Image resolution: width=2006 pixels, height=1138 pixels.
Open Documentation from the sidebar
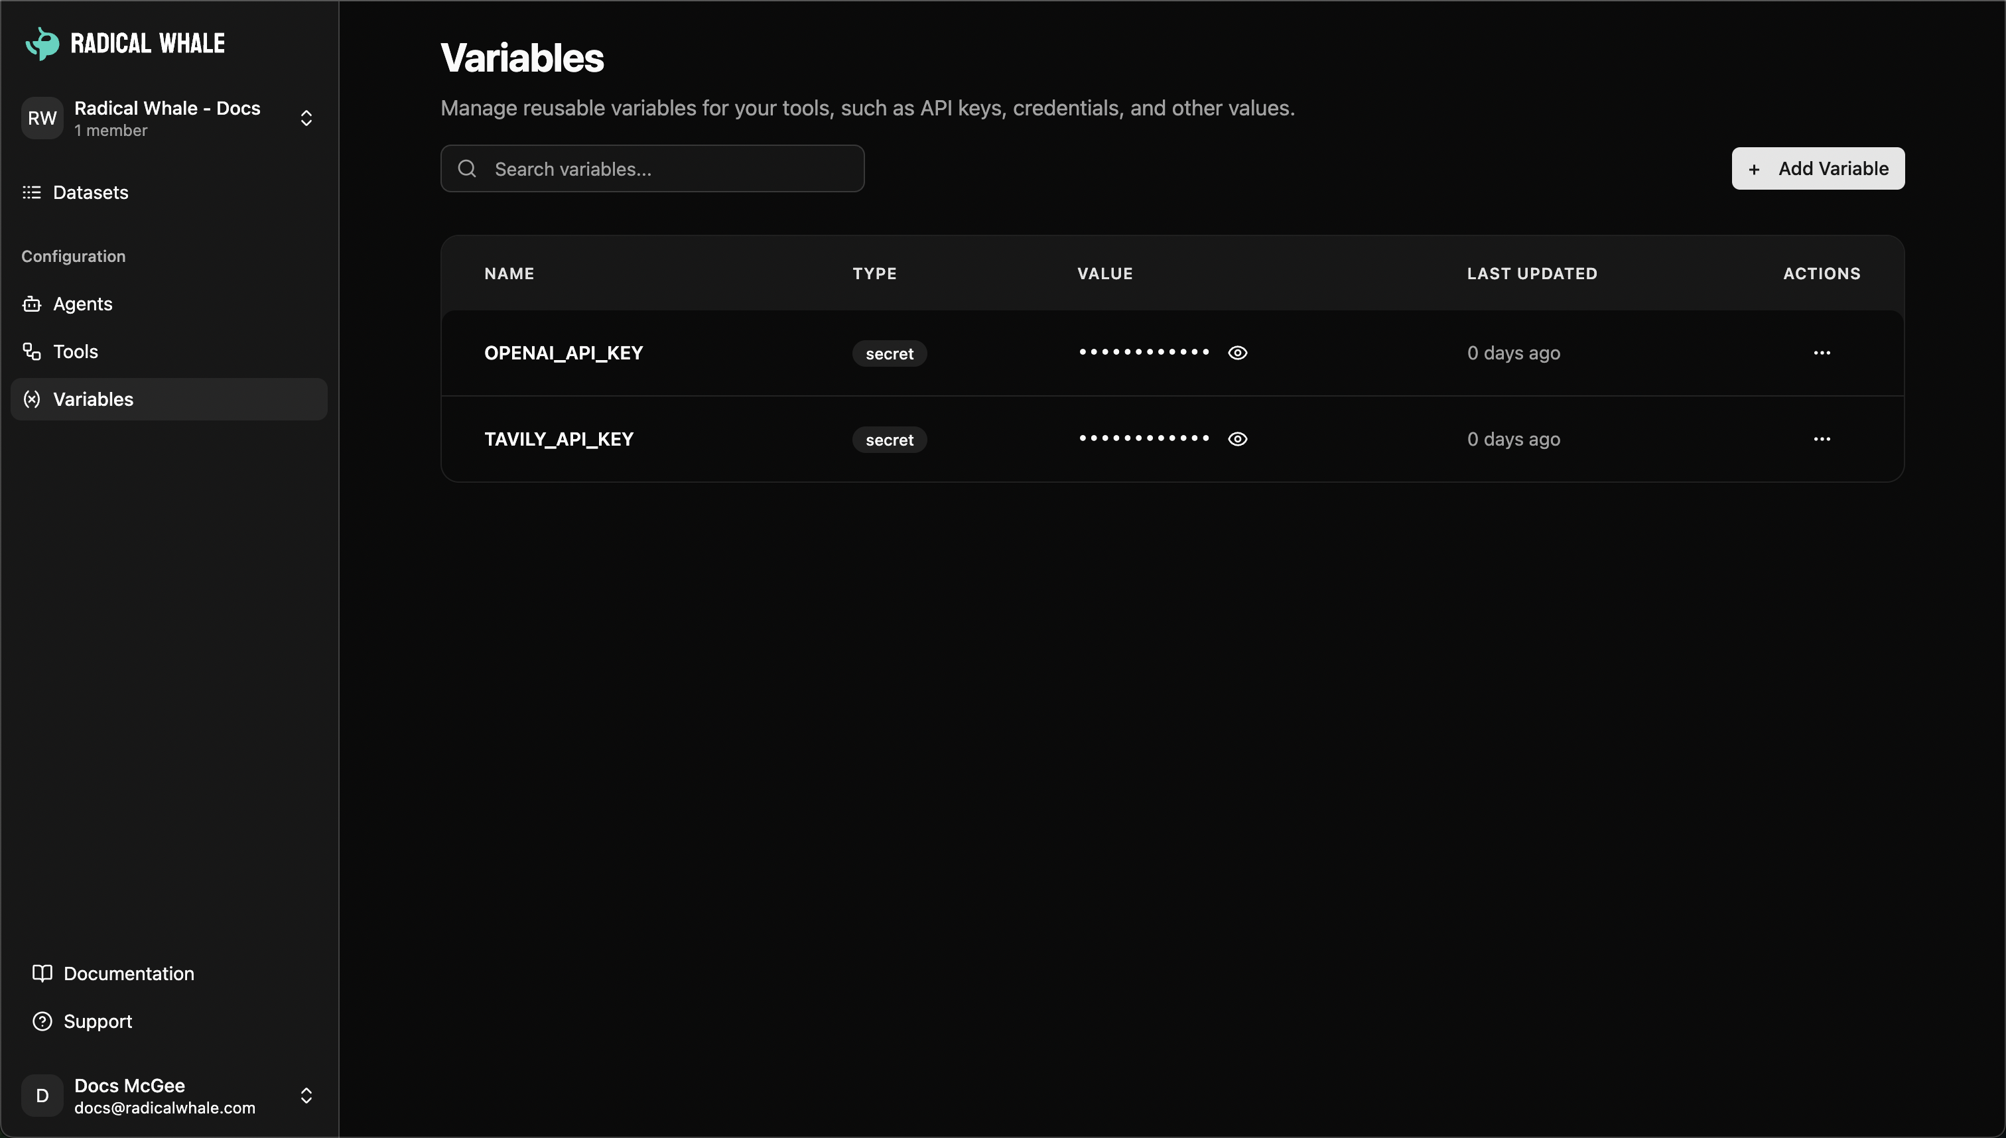point(129,973)
